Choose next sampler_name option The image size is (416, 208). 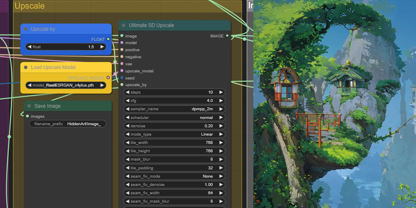[221, 109]
